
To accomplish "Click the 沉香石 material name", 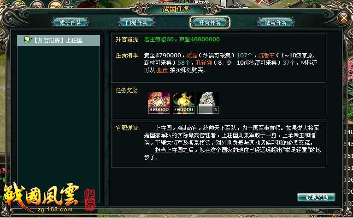I will [x=266, y=55].
